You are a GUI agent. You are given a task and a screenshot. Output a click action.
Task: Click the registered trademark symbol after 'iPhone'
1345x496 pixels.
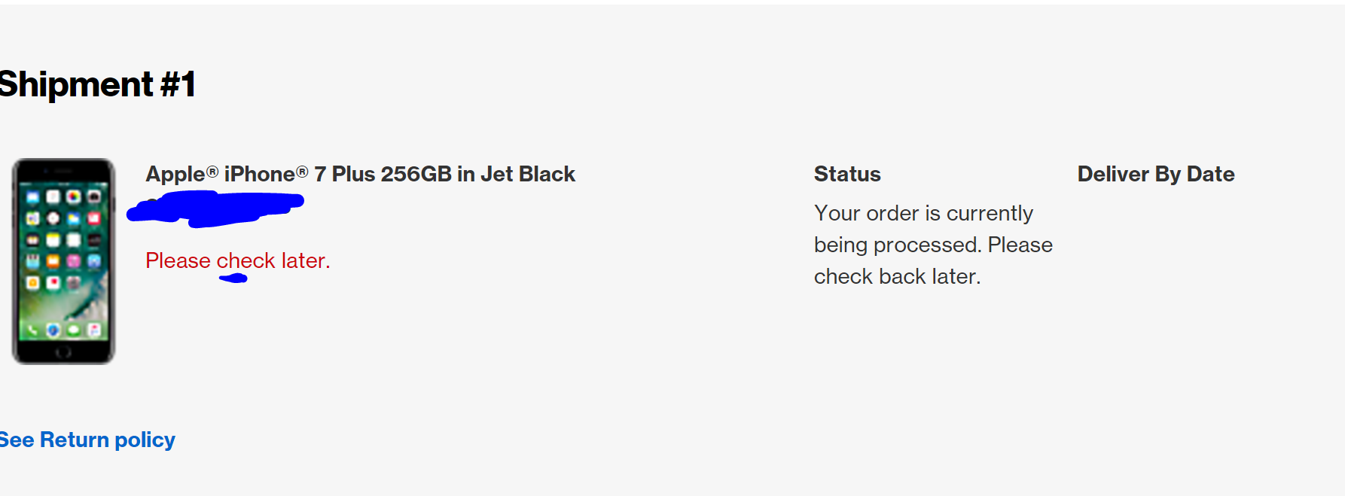point(302,172)
